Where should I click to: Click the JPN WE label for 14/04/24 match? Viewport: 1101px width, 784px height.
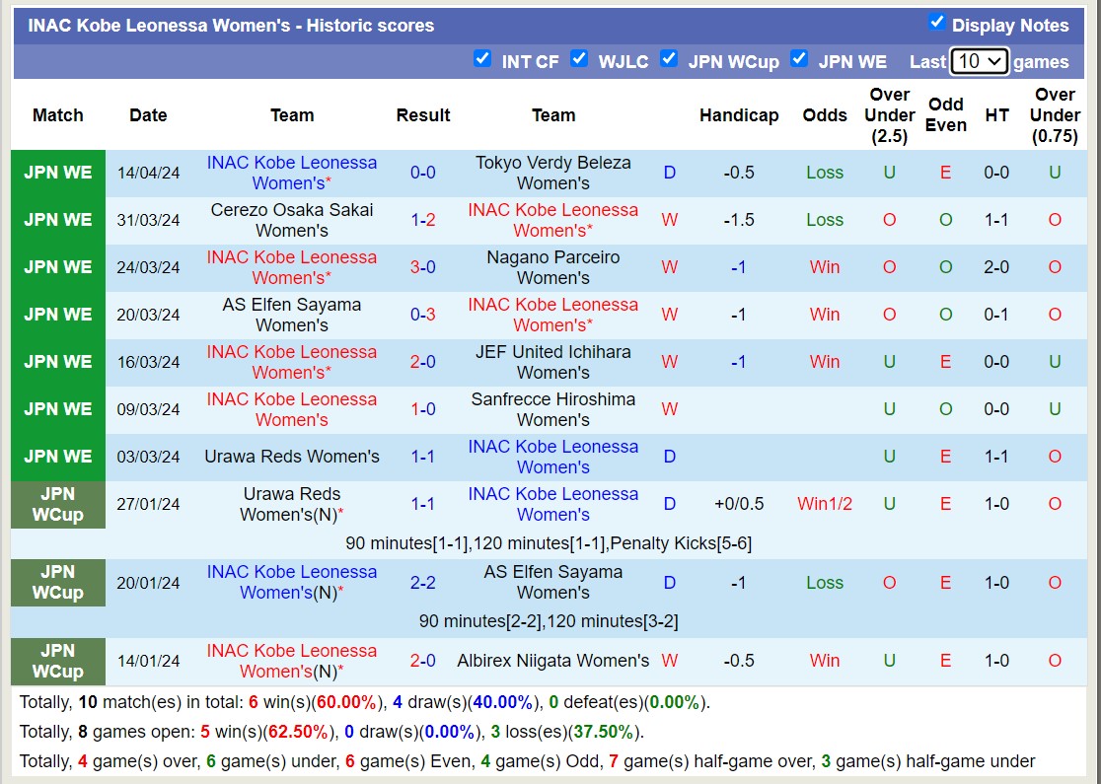[x=58, y=173]
